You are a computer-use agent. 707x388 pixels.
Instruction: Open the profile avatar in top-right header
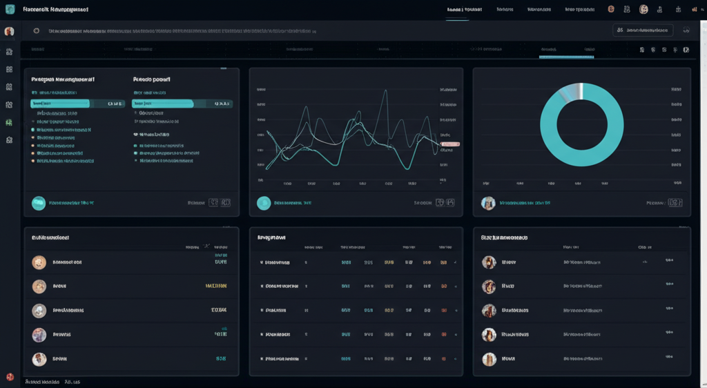(643, 10)
